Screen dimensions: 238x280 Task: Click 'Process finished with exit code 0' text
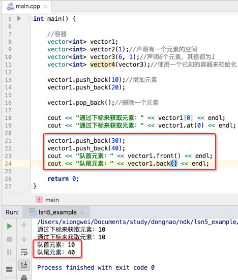pos(96,268)
